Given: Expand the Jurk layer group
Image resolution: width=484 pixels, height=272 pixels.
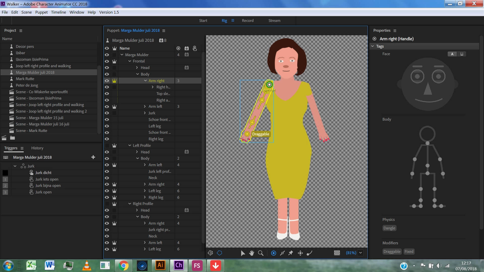Looking at the screenshot, I should (x=145, y=113).
